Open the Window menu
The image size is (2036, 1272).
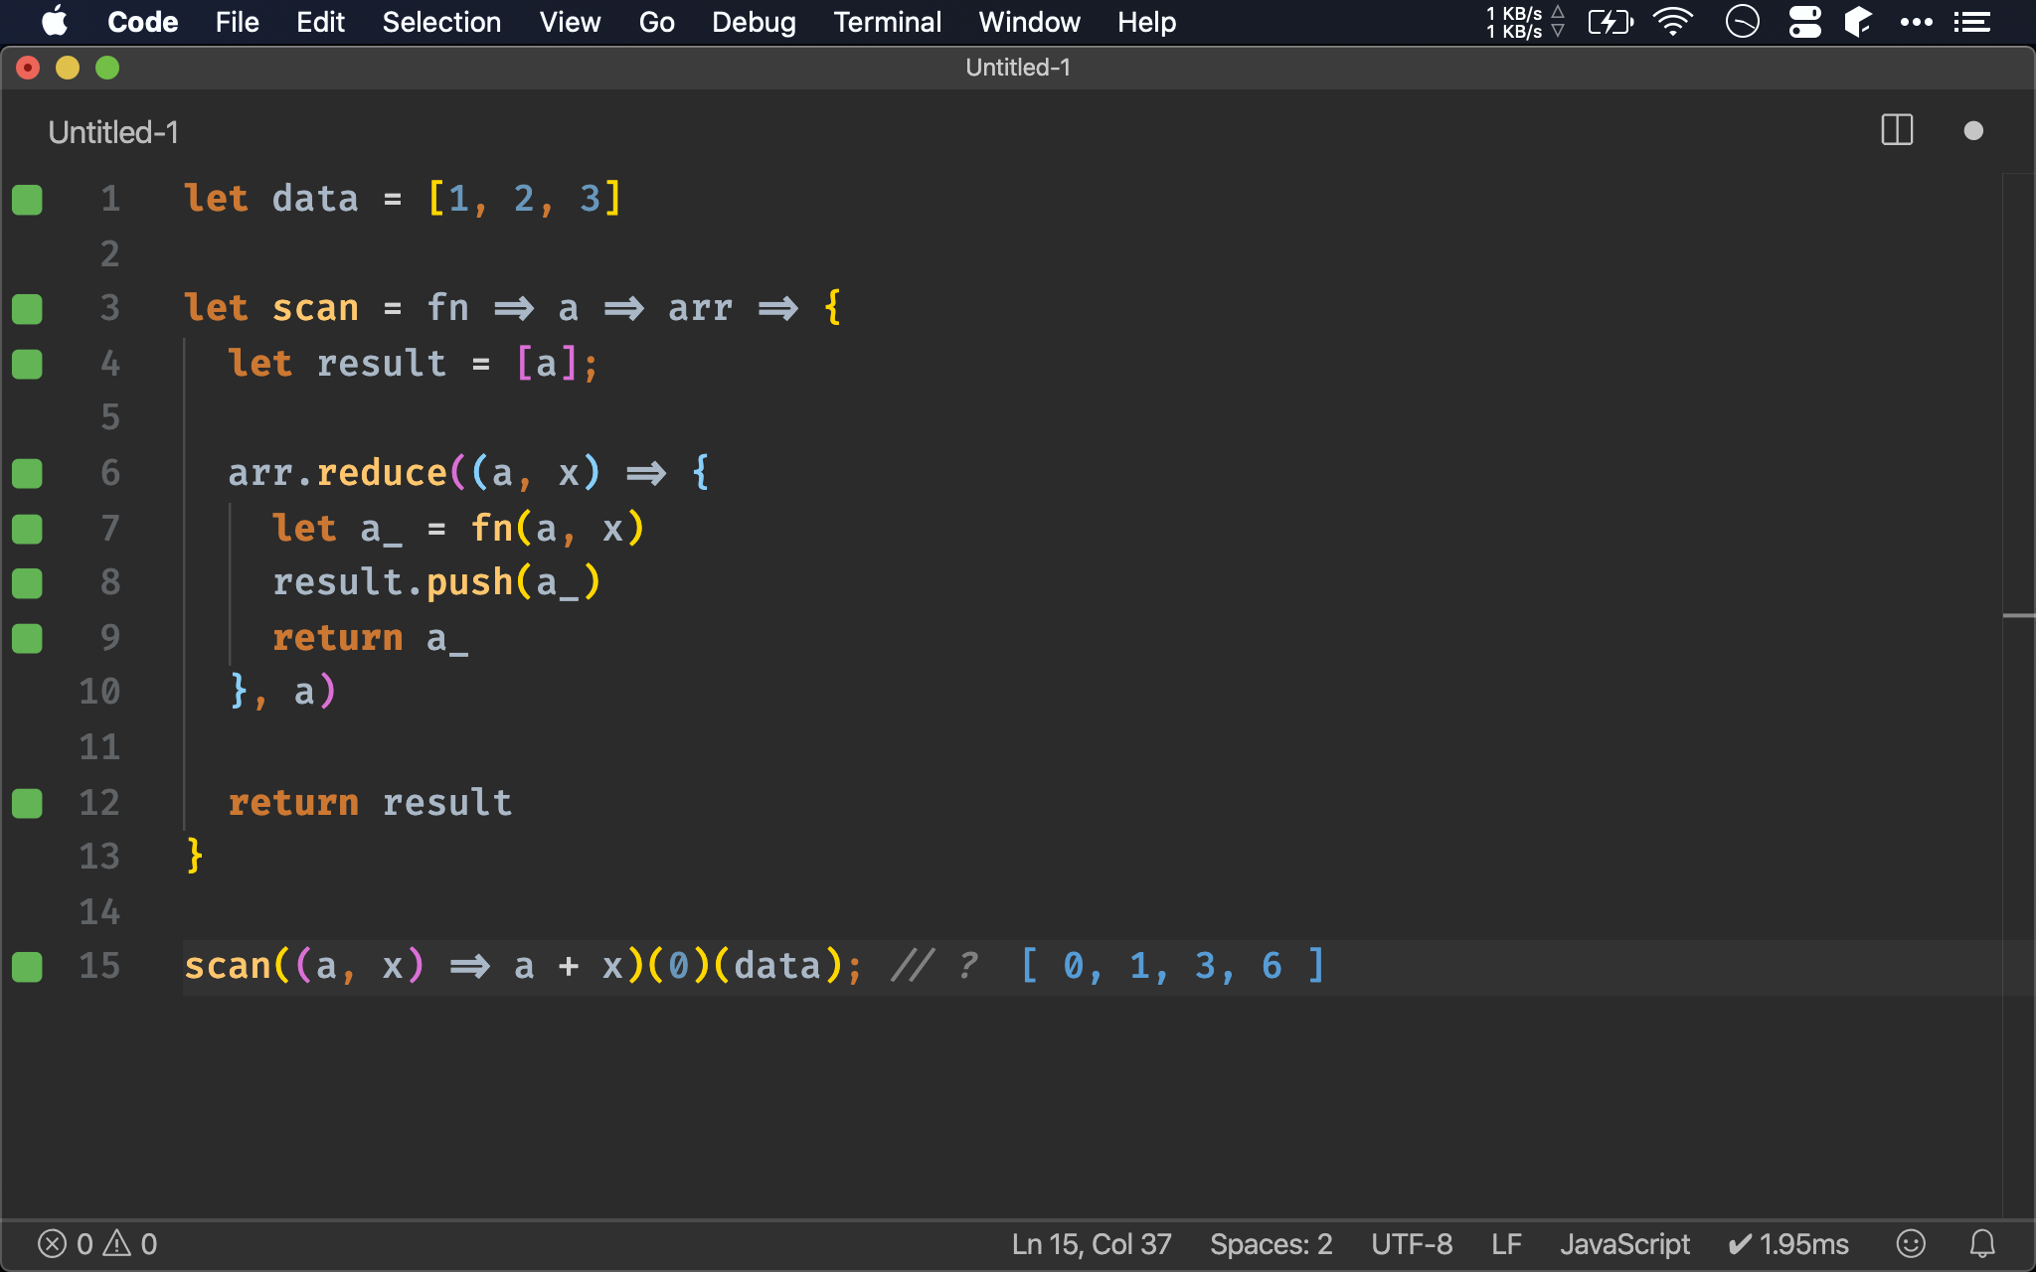tap(1029, 22)
